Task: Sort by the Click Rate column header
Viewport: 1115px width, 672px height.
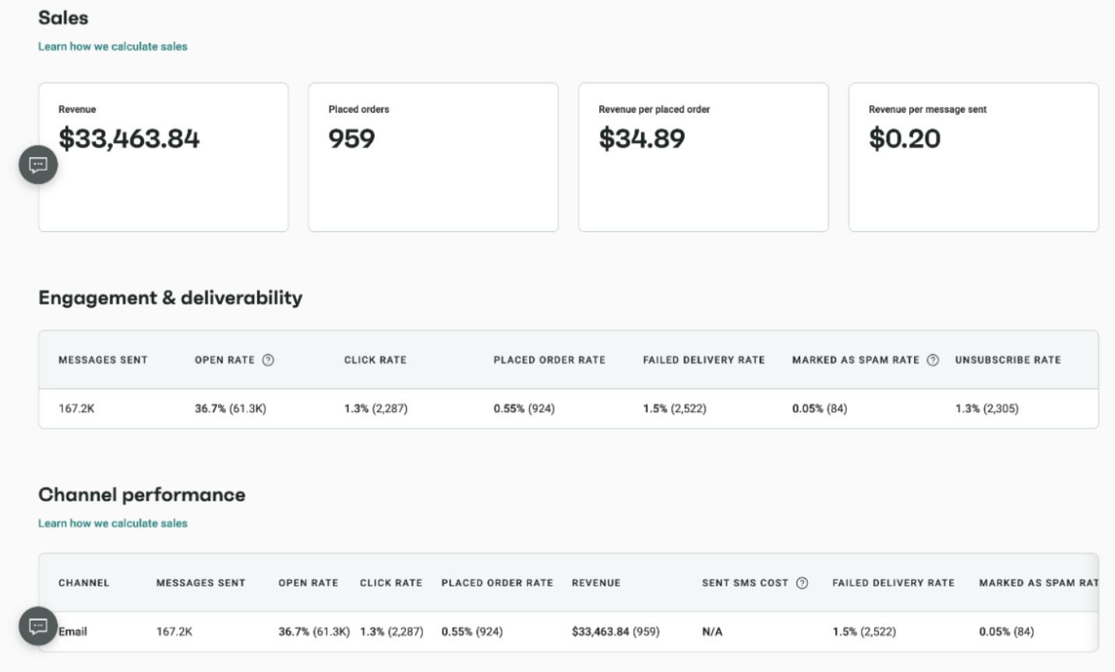Action: tap(375, 360)
